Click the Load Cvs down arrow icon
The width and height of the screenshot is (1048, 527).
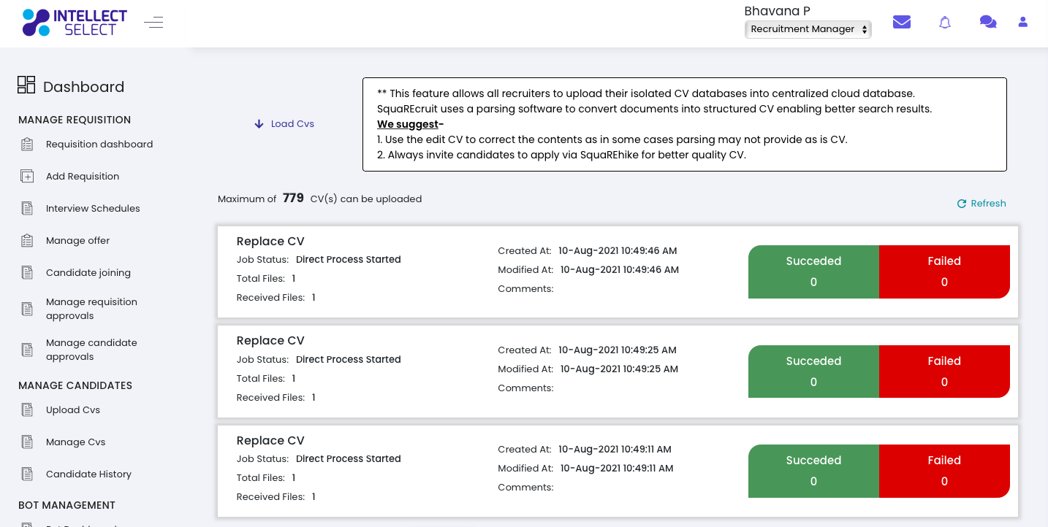click(x=259, y=124)
